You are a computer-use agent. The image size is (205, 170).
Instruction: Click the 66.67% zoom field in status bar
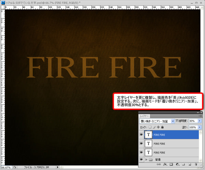6,168
